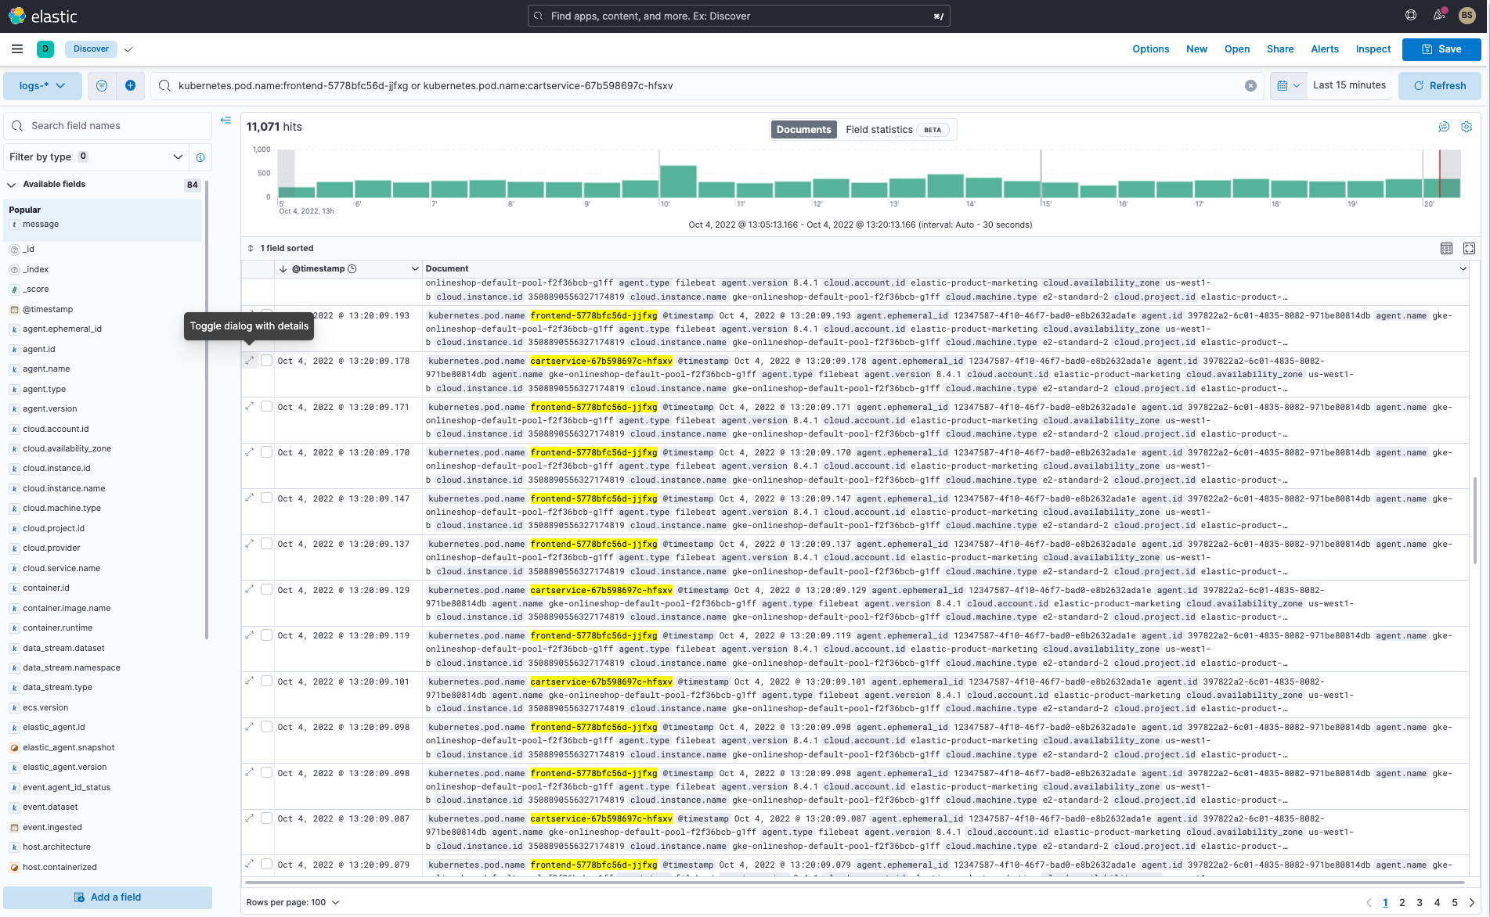
Task: Click the search field names input
Action: (x=108, y=126)
